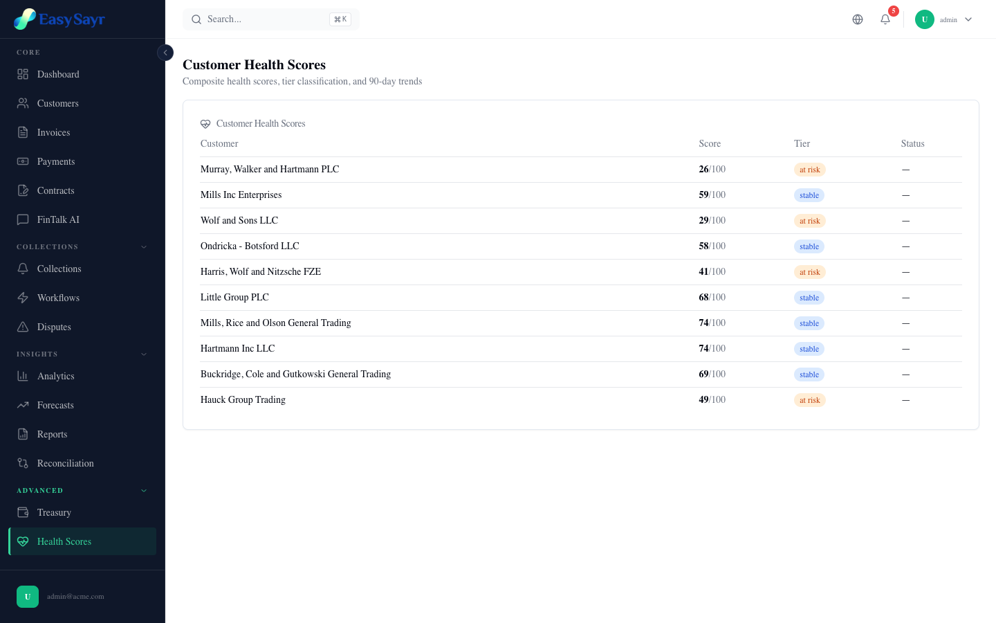Collapse the Insights section chevron

click(144, 354)
